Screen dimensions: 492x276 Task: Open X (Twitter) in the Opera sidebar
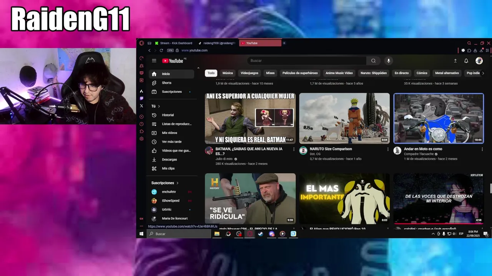click(x=141, y=106)
